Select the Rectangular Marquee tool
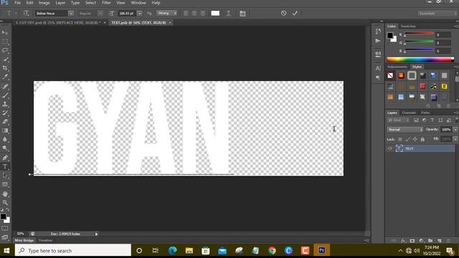The width and height of the screenshot is (459, 258). (5, 42)
